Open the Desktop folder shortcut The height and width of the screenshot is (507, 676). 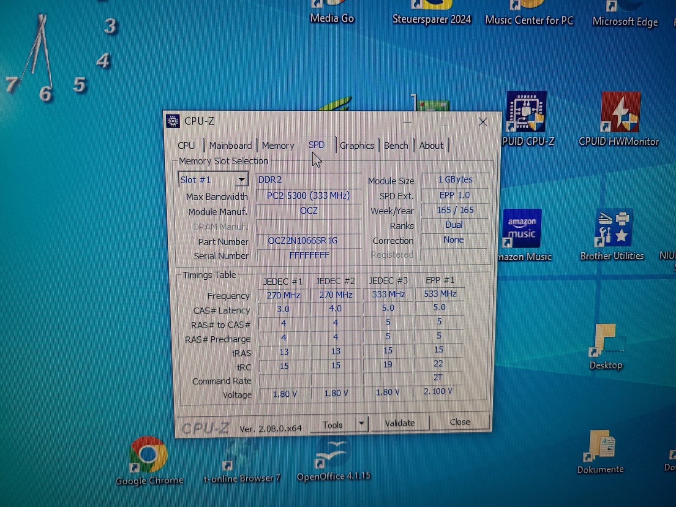tap(606, 347)
